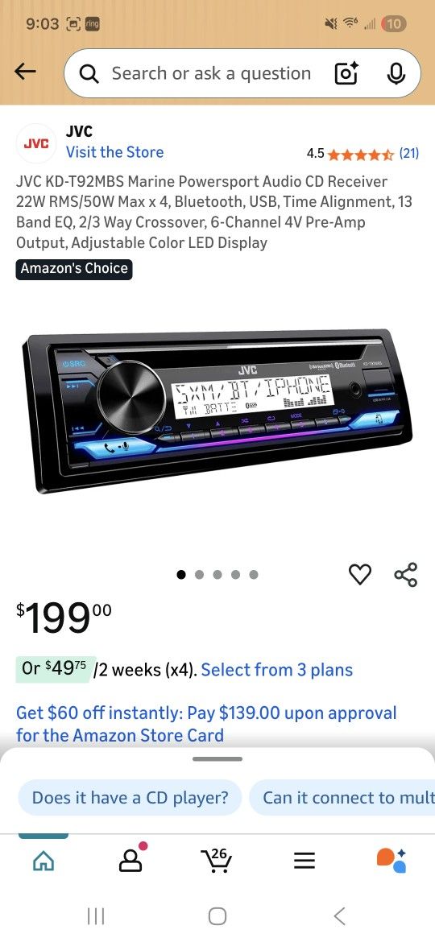
Task: View the shopping cart with 26 items
Action: click(x=217, y=861)
